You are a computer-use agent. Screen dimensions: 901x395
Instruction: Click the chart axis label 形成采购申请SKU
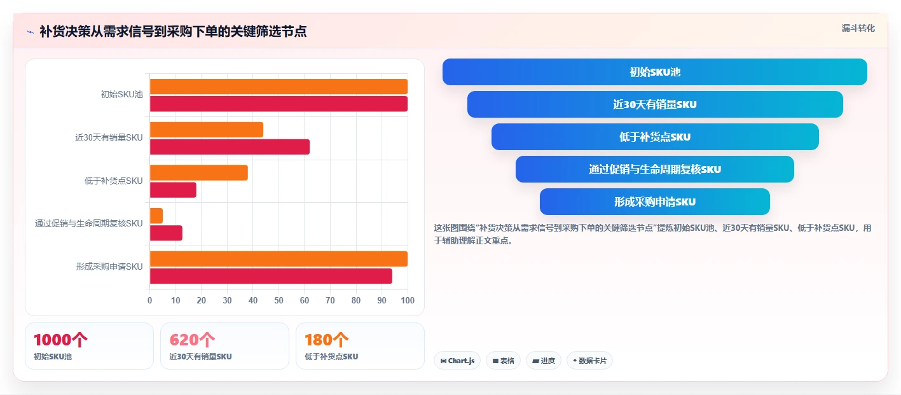pyautogui.click(x=109, y=267)
